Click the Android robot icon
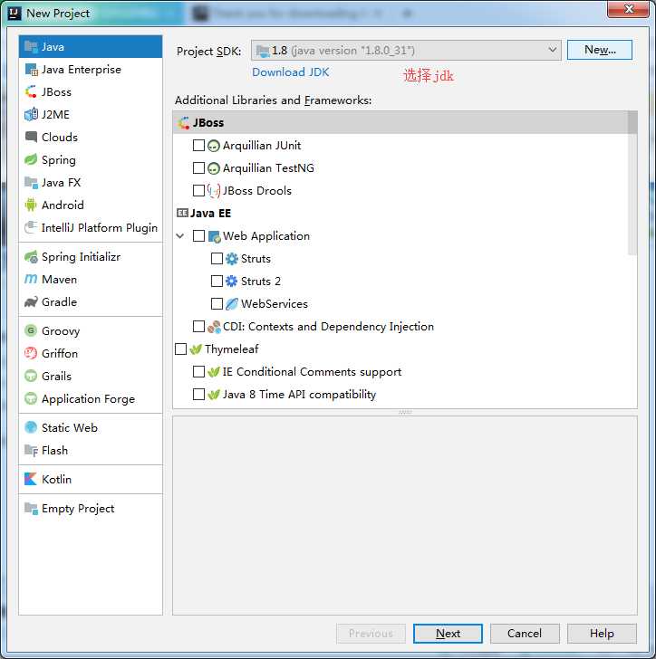Viewport: 656px width, 659px height. click(x=31, y=205)
